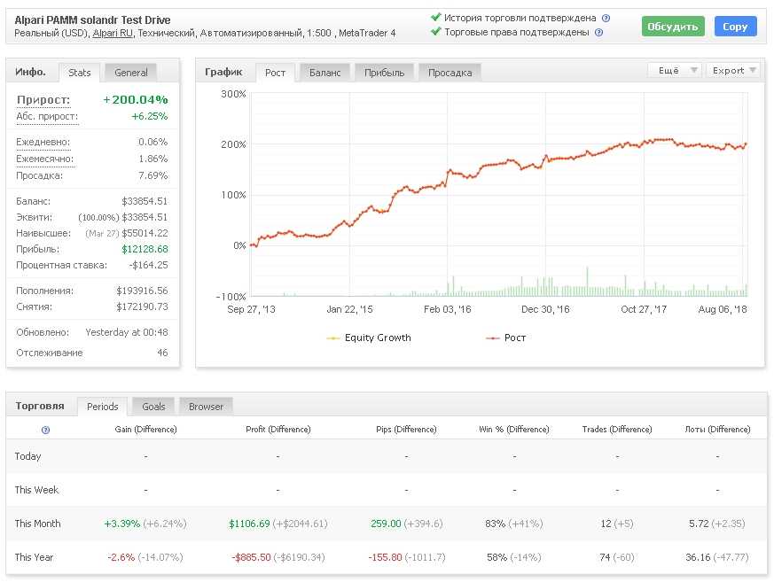Click the Прирост label in Stats
The height and width of the screenshot is (582, 774).
[43, 100]
